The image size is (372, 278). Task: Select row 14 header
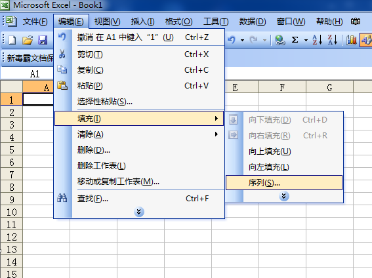(x=11, y=262)
